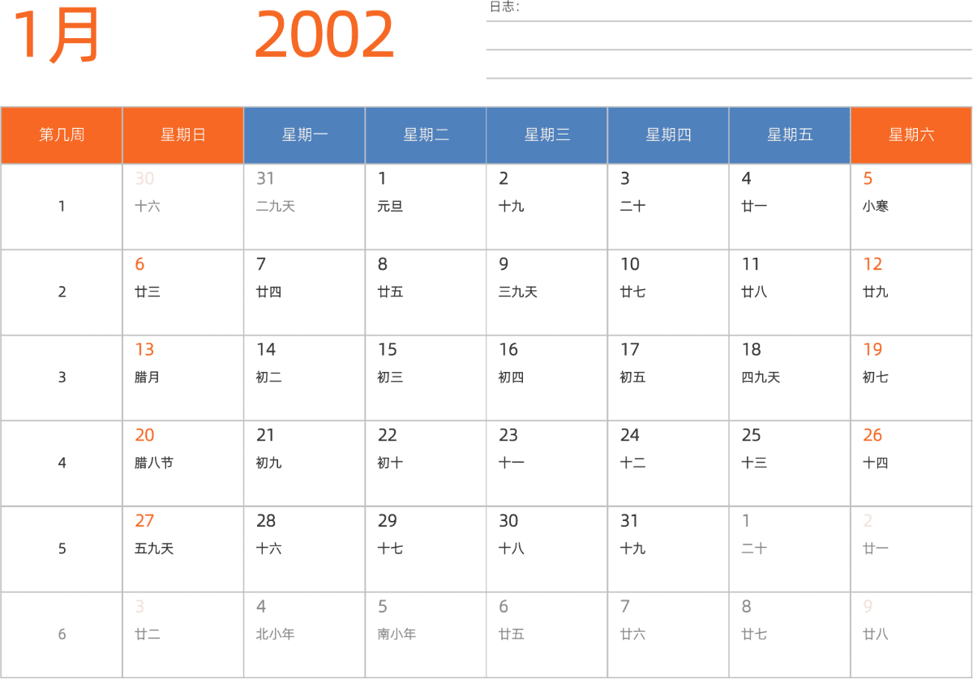Click greyed day 6 marked 廿五
This screenshot has width=973, height=679.
[547, 634]
